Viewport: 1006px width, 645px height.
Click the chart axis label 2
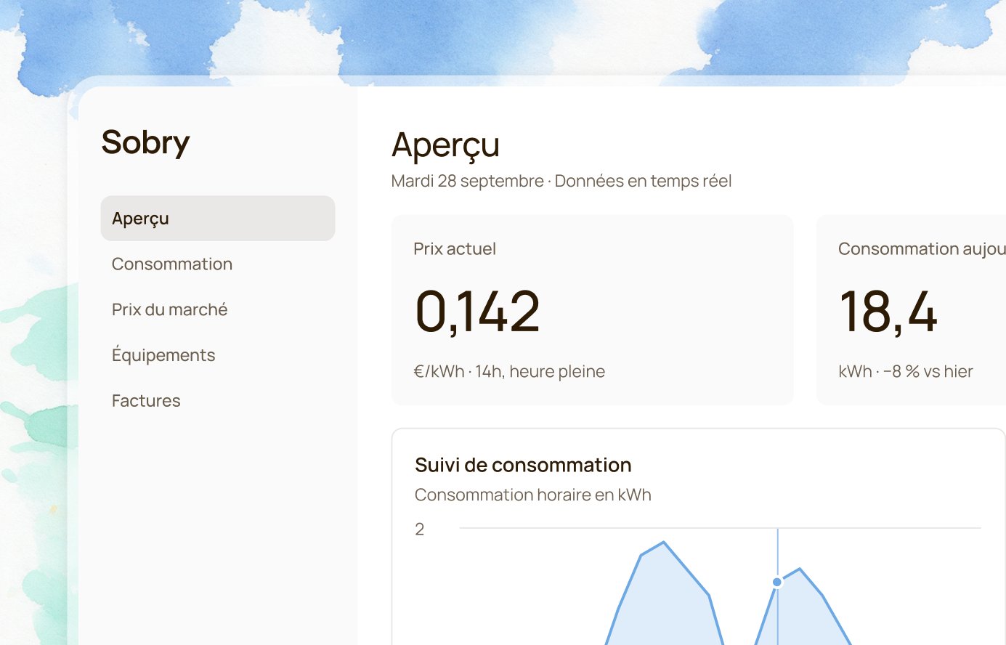[419, 530]
